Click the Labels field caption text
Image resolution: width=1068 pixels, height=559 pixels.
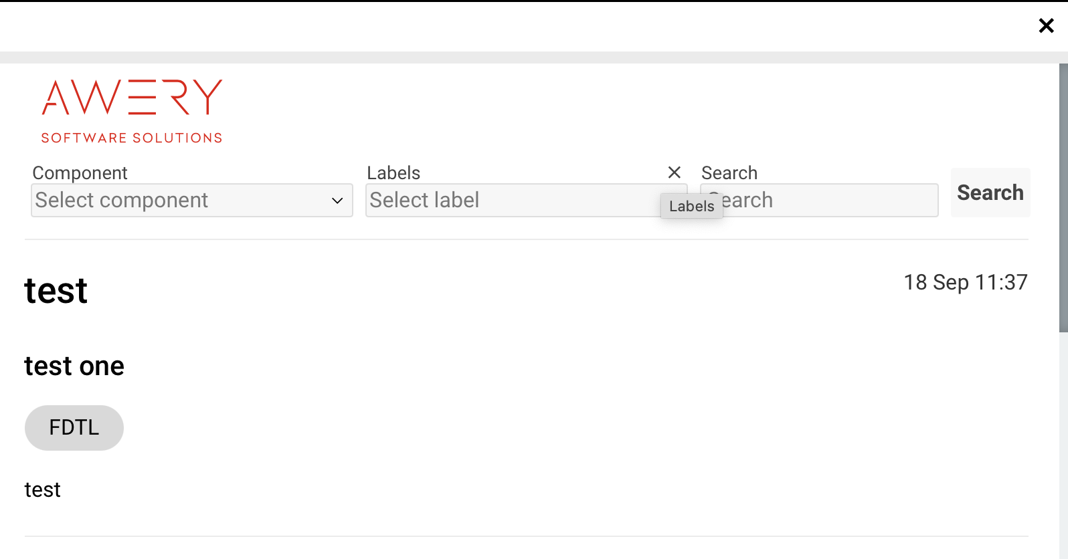point(393,173)
